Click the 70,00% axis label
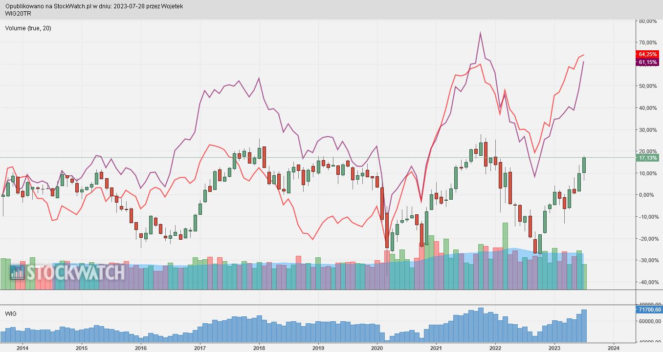663x352 pixels. (648, 43)
